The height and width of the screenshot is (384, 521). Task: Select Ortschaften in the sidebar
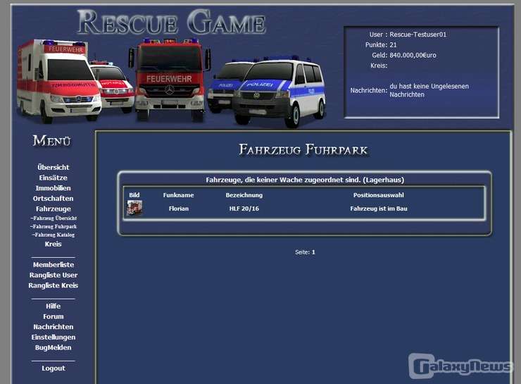54,198
